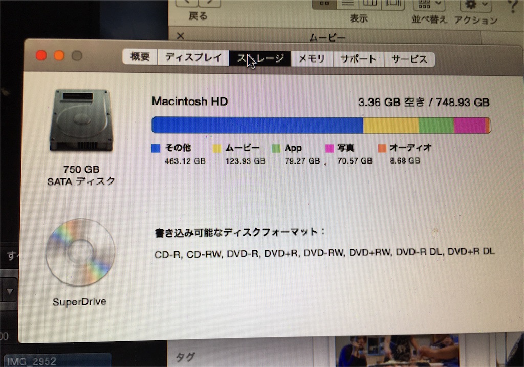524x367 pixels.
Task: Open the サービス tab
Action: pos(409,59)
